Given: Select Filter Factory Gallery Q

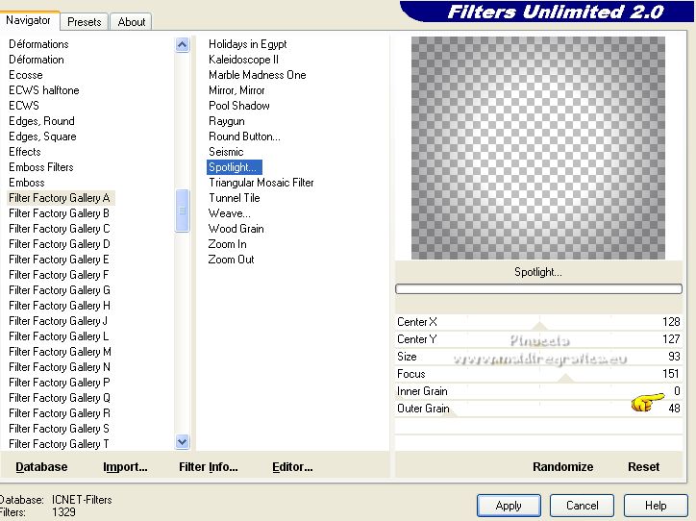Looking at the screenshot, I should click(59, 398).
